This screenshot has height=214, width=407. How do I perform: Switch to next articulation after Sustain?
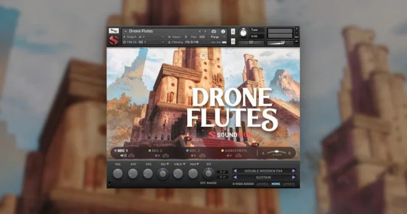click(x=294, y=177)
